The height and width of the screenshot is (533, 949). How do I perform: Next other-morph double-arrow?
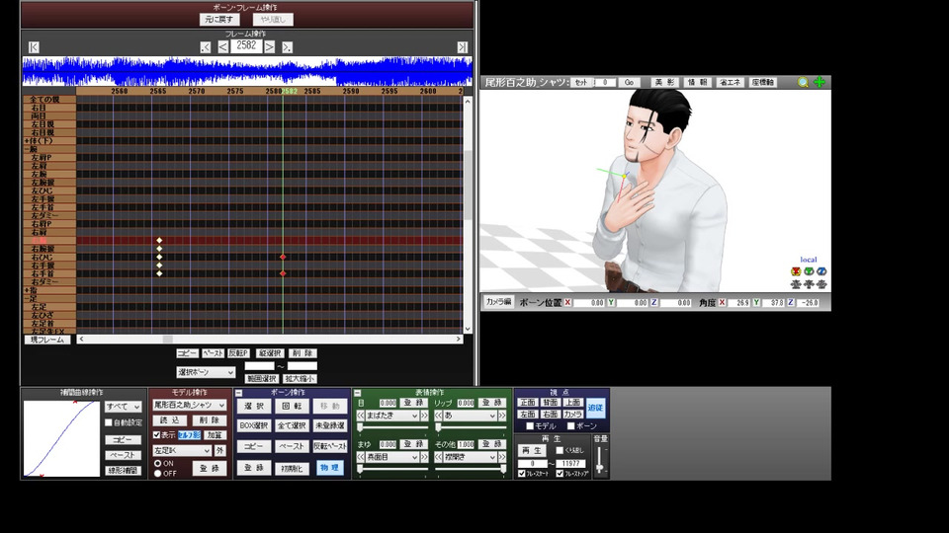pyautogui.click(x=502, y=457)
